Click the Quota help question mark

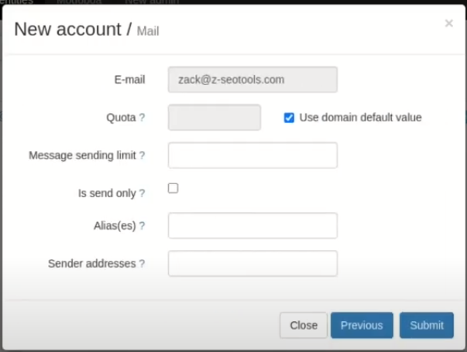[x=142, y=118]
